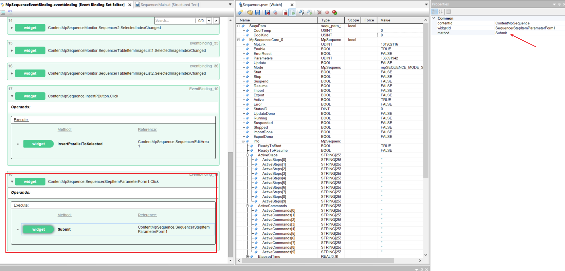Click the widget badge beside the Submit method
This screenshot has height=271, width=565.
coord(38,229)
